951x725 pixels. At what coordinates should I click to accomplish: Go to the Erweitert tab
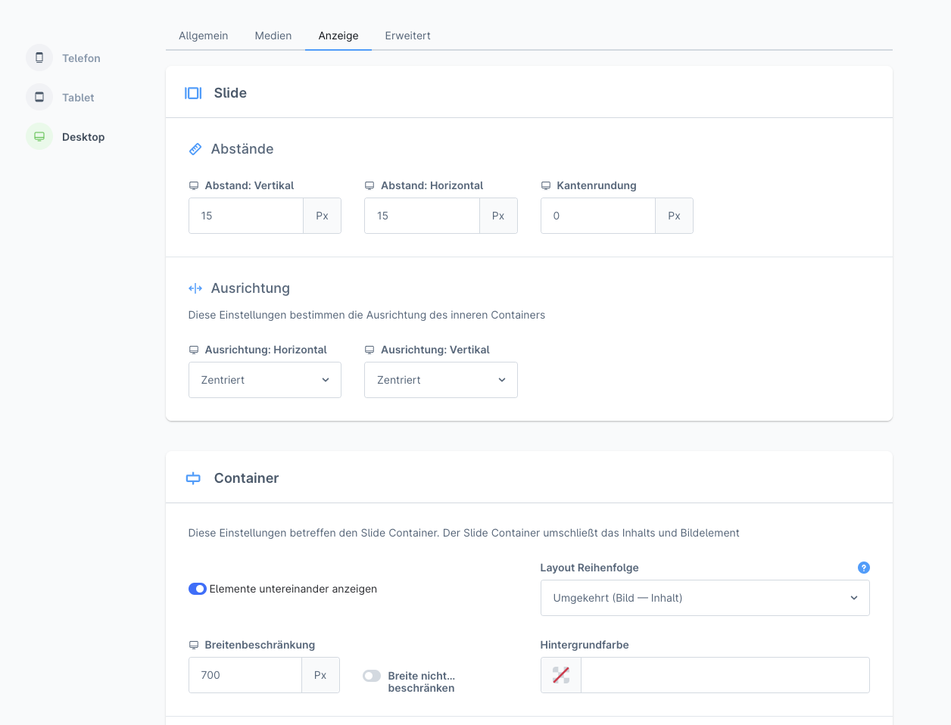click(x=407, y=36)
